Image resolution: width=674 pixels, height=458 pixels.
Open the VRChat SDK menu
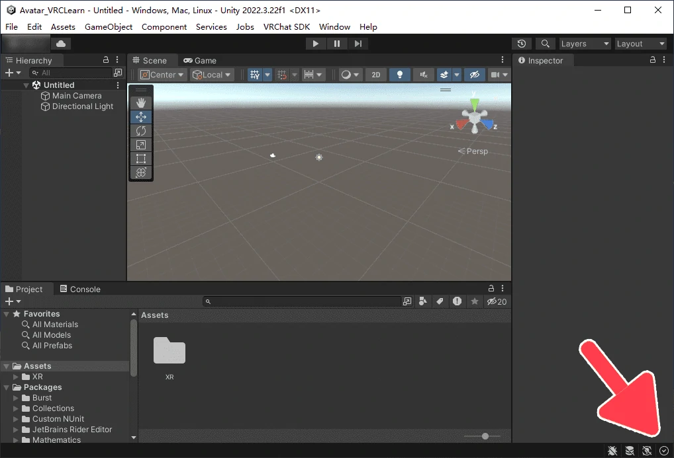(288, 26)
